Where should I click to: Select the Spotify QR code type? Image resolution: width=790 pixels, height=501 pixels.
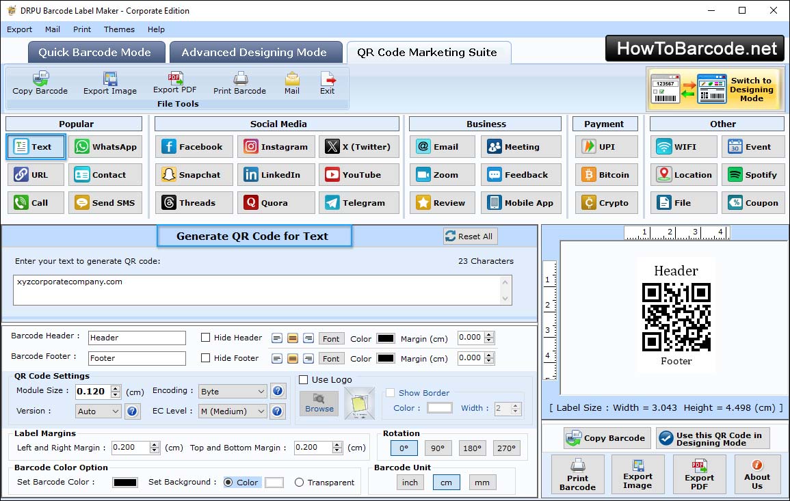(753, 175)
